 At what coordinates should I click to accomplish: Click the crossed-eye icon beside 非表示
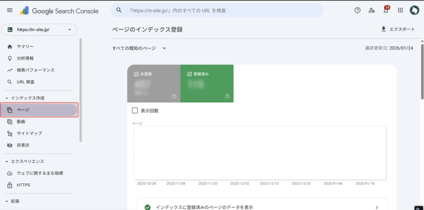point(10,145)
